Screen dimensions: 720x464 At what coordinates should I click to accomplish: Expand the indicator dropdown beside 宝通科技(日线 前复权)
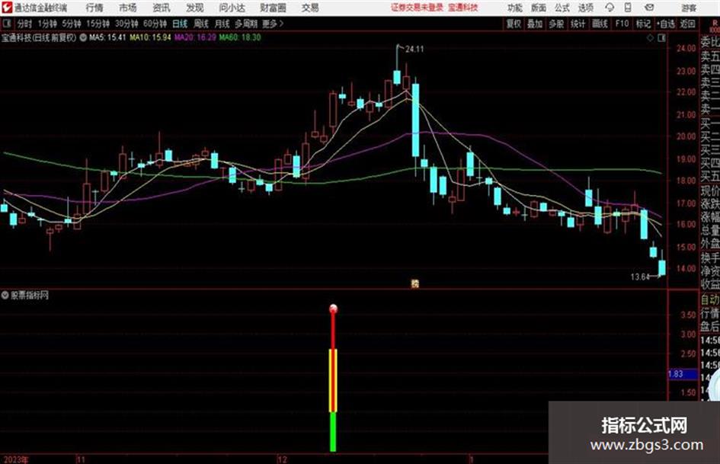click(x=83, y=37)
